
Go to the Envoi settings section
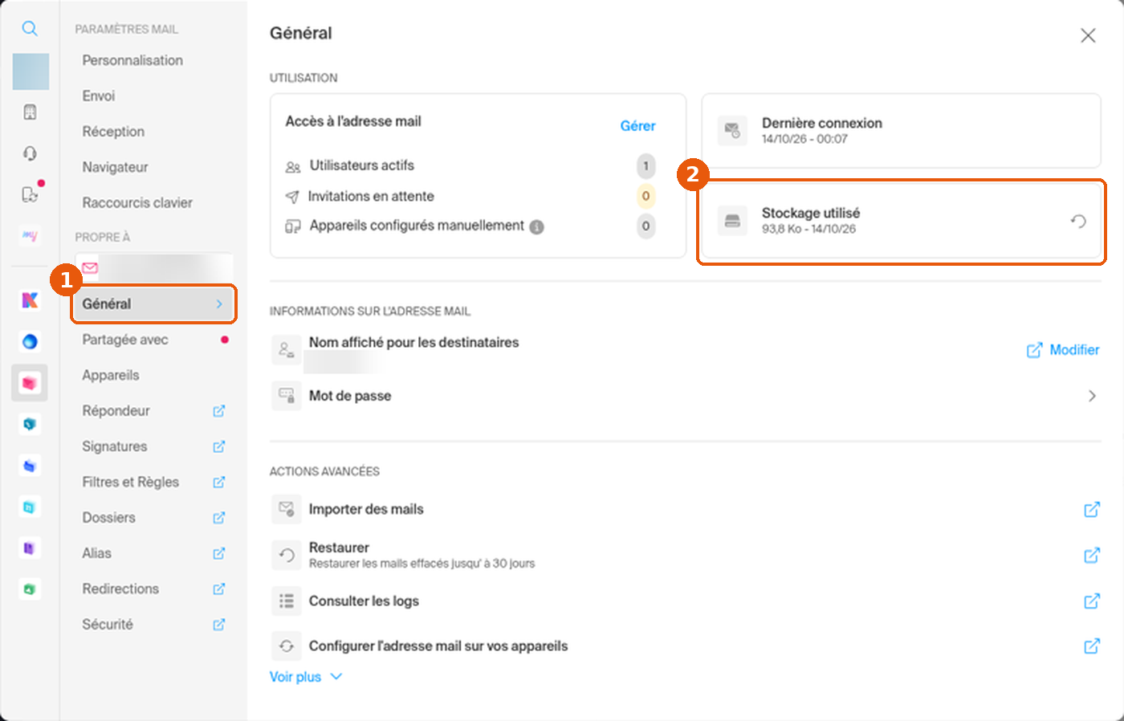point(99,96)
